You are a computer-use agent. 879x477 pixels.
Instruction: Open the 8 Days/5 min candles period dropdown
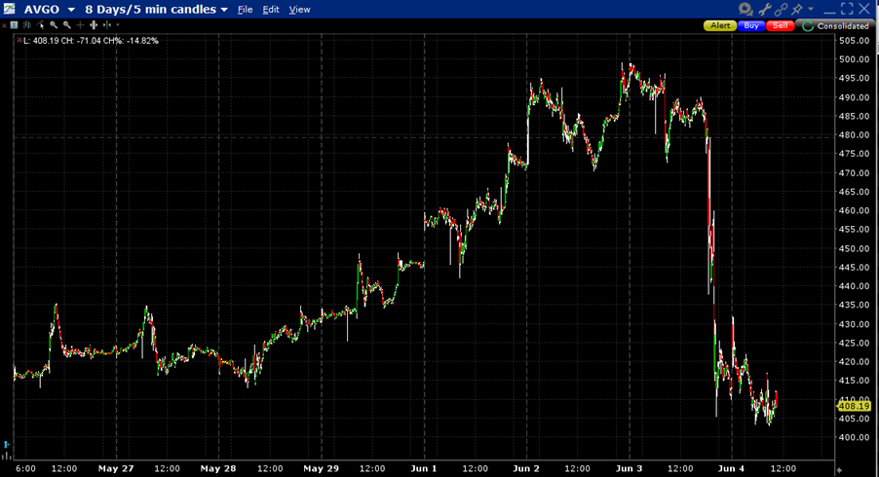pos(224,10)
